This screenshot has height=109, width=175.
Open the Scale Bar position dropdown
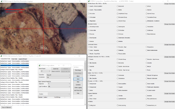point(58,75)
